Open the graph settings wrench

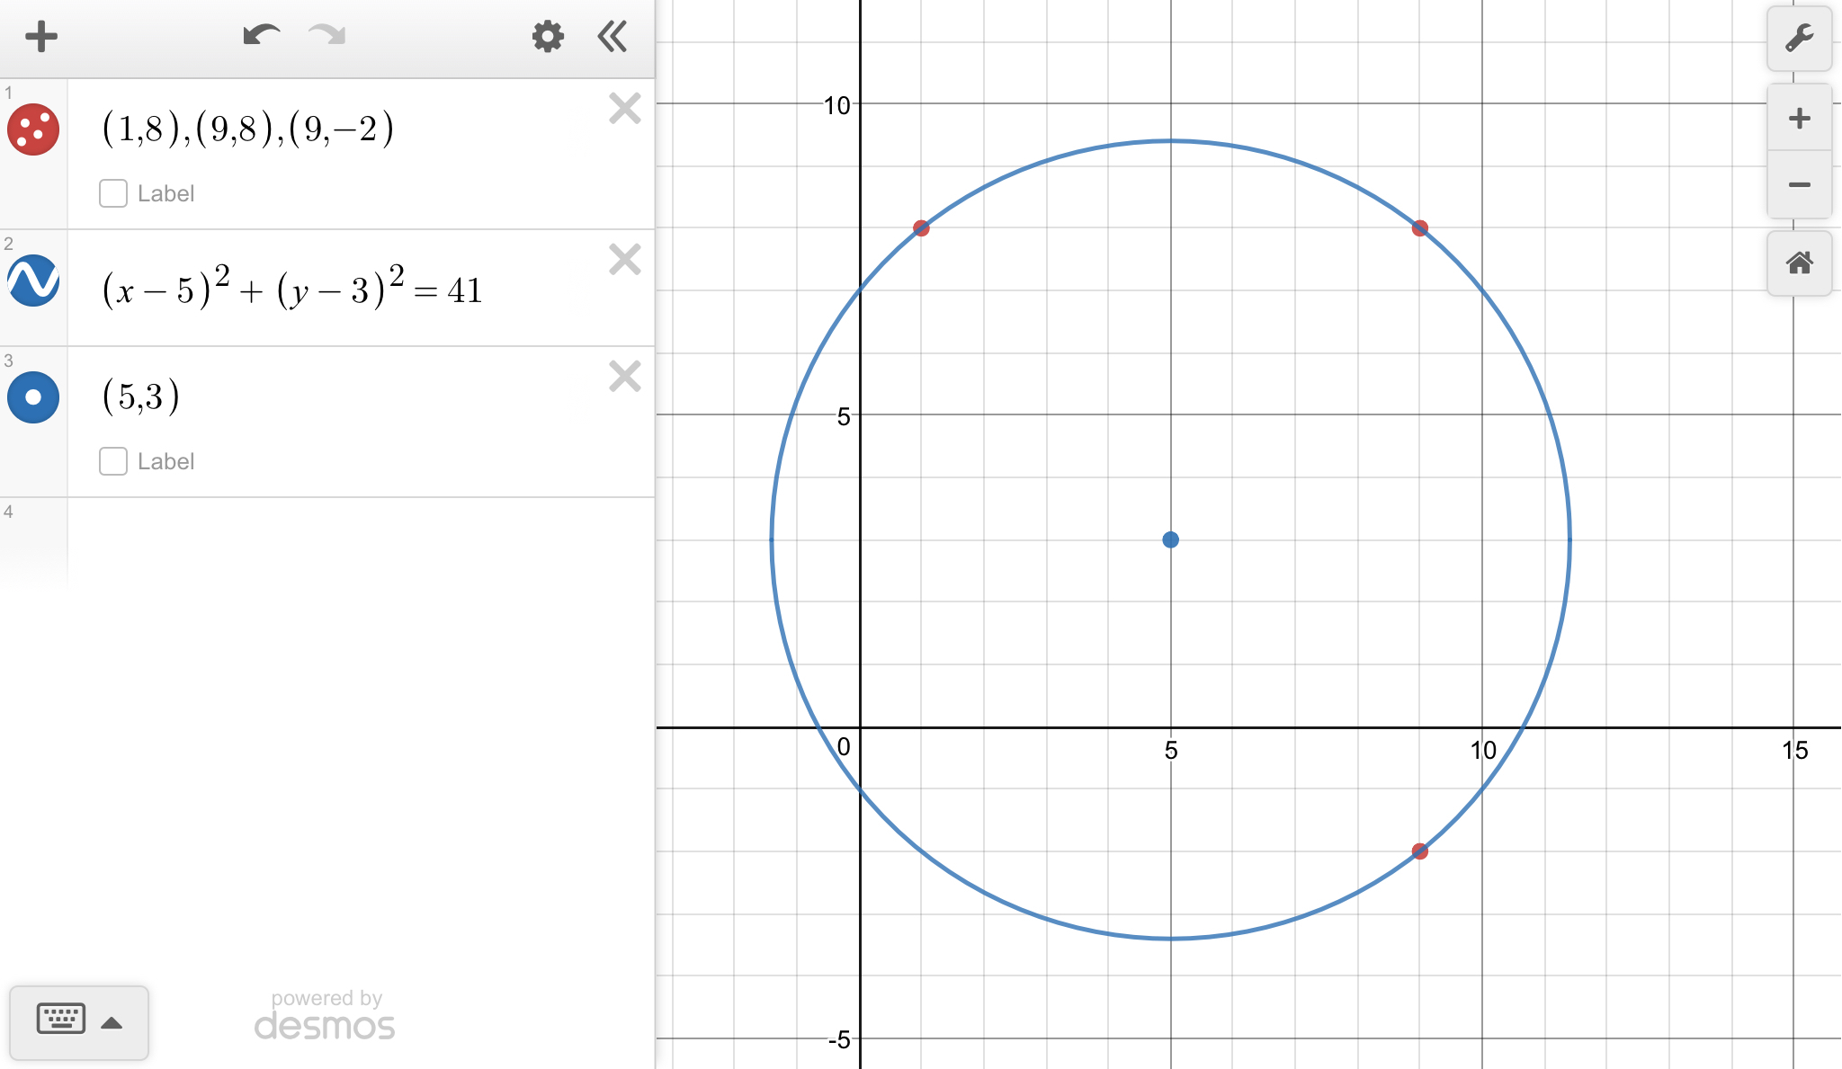tap(1799, 39)
